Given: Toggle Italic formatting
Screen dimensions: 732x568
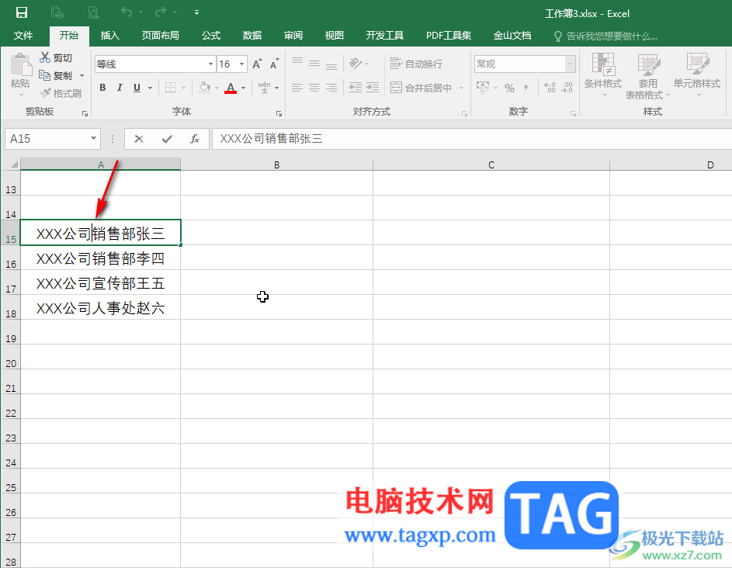Looking at the screenshot, I should tap(120, 87).
